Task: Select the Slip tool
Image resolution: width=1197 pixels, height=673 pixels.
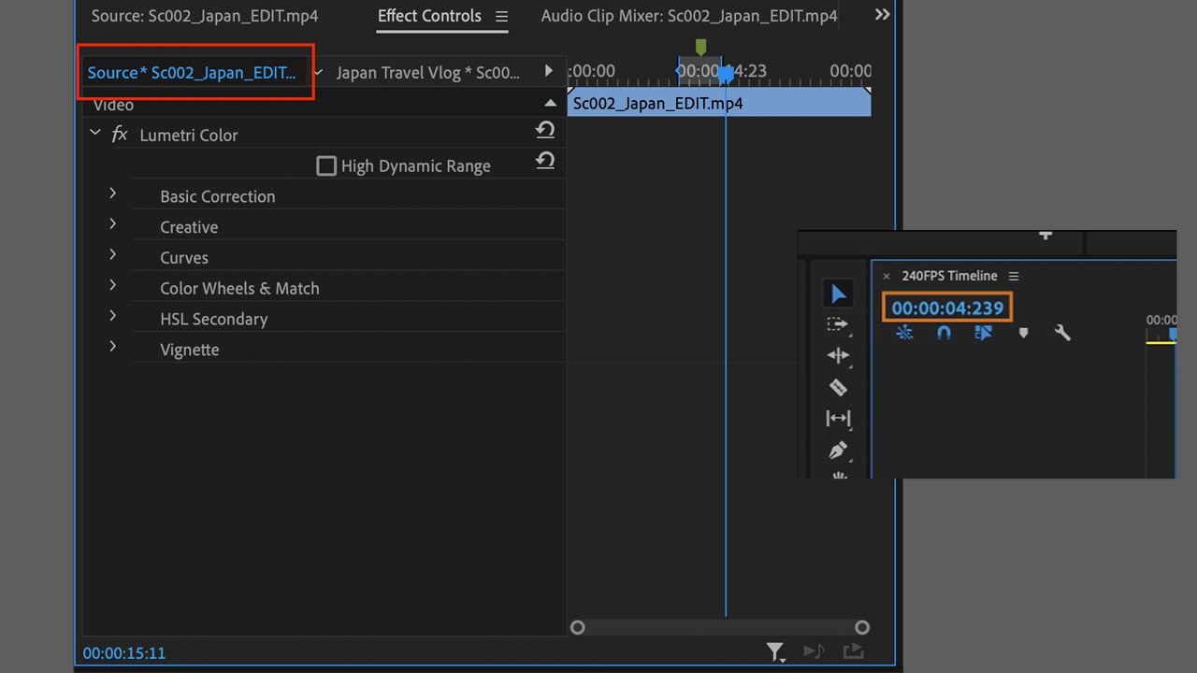Action: [x=838, y=419]
